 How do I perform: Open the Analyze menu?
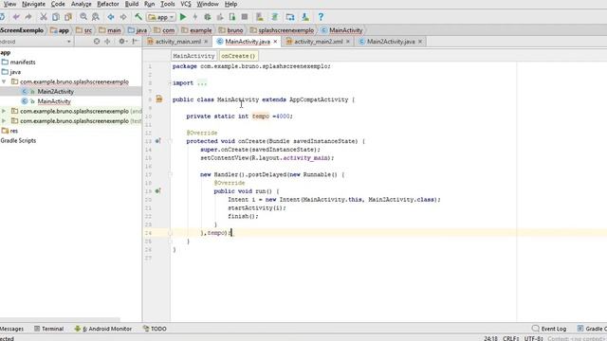coord(81,4)
